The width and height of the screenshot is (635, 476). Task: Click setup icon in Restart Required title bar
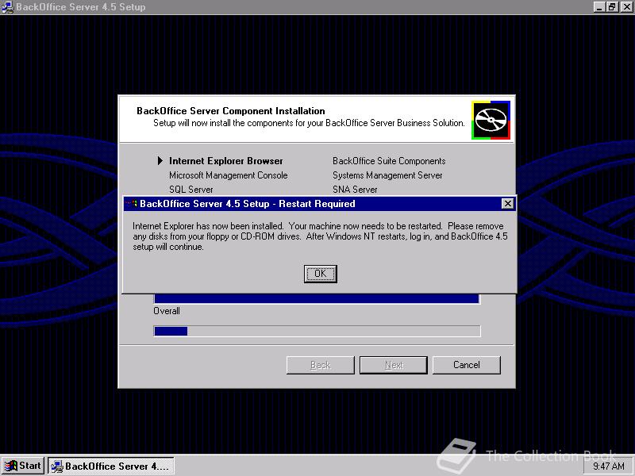coord(132,204)
